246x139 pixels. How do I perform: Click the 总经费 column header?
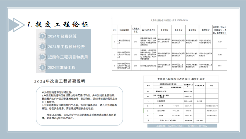(x=220, y=30)
